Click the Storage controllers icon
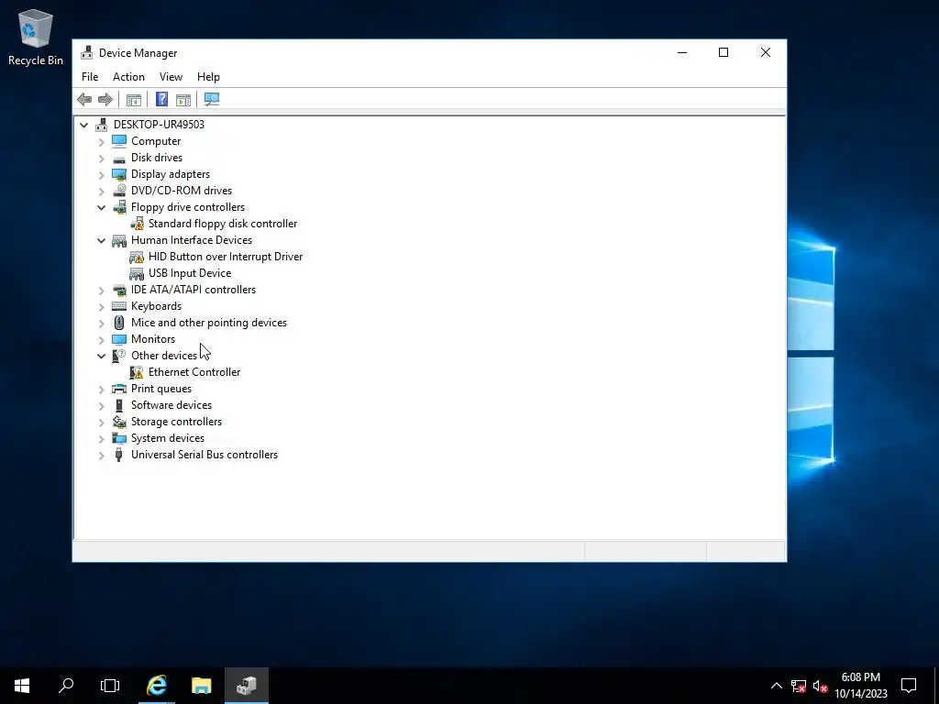Screen dimensions: 939x704 click(x=119, y=422)
